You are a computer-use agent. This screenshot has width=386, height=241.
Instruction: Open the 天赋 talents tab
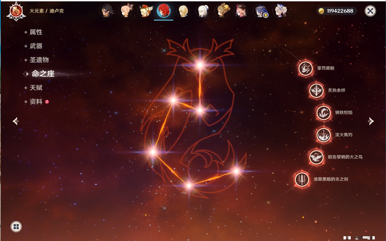pos(36,88)
